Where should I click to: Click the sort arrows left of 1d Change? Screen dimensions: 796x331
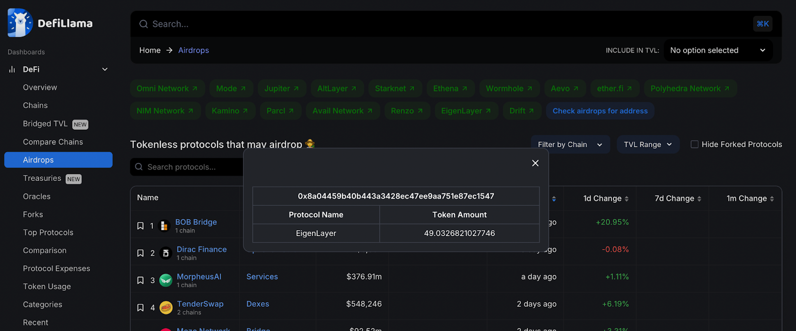[554, 199]
